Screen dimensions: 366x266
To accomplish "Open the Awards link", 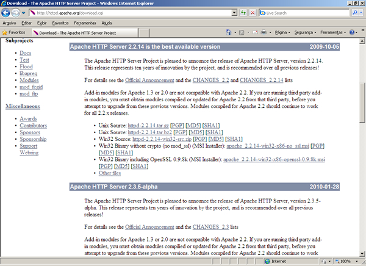I will 28,118.
